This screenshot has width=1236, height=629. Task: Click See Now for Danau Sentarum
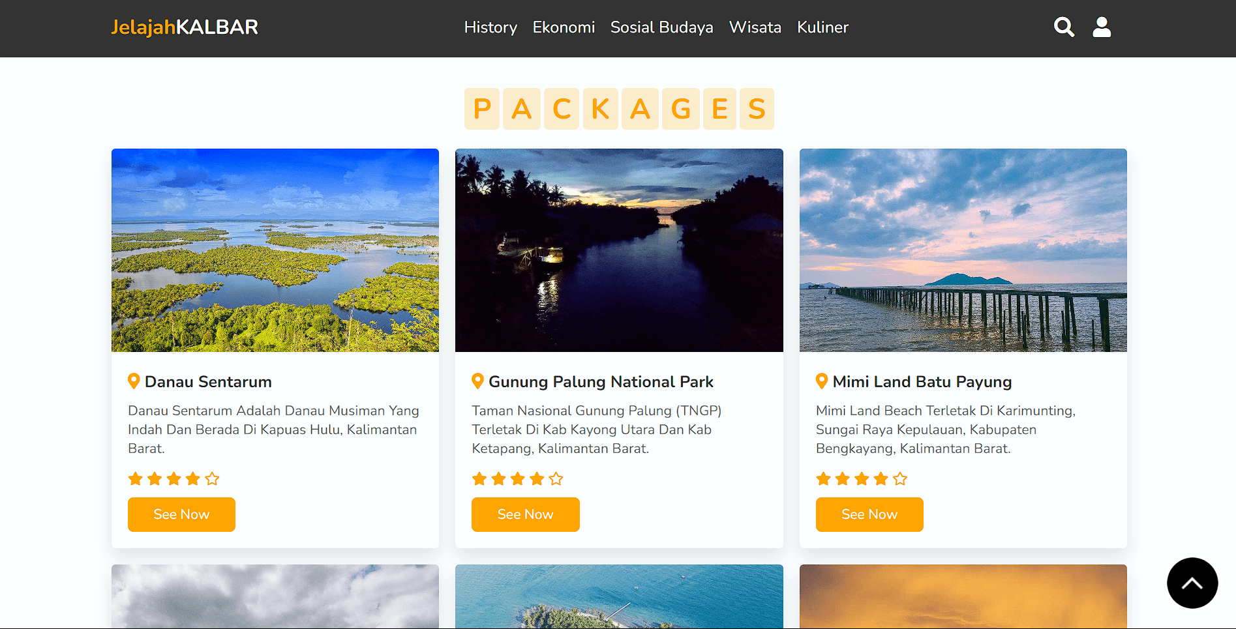pyautogui.click(x=181, y=514)
